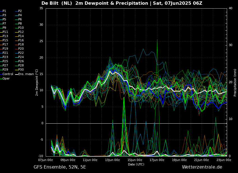Image resolution: width=238 pixels, height=173 pixels.
Task: Click the 07Jun 00z date tick label
Action: coord(46,160)
